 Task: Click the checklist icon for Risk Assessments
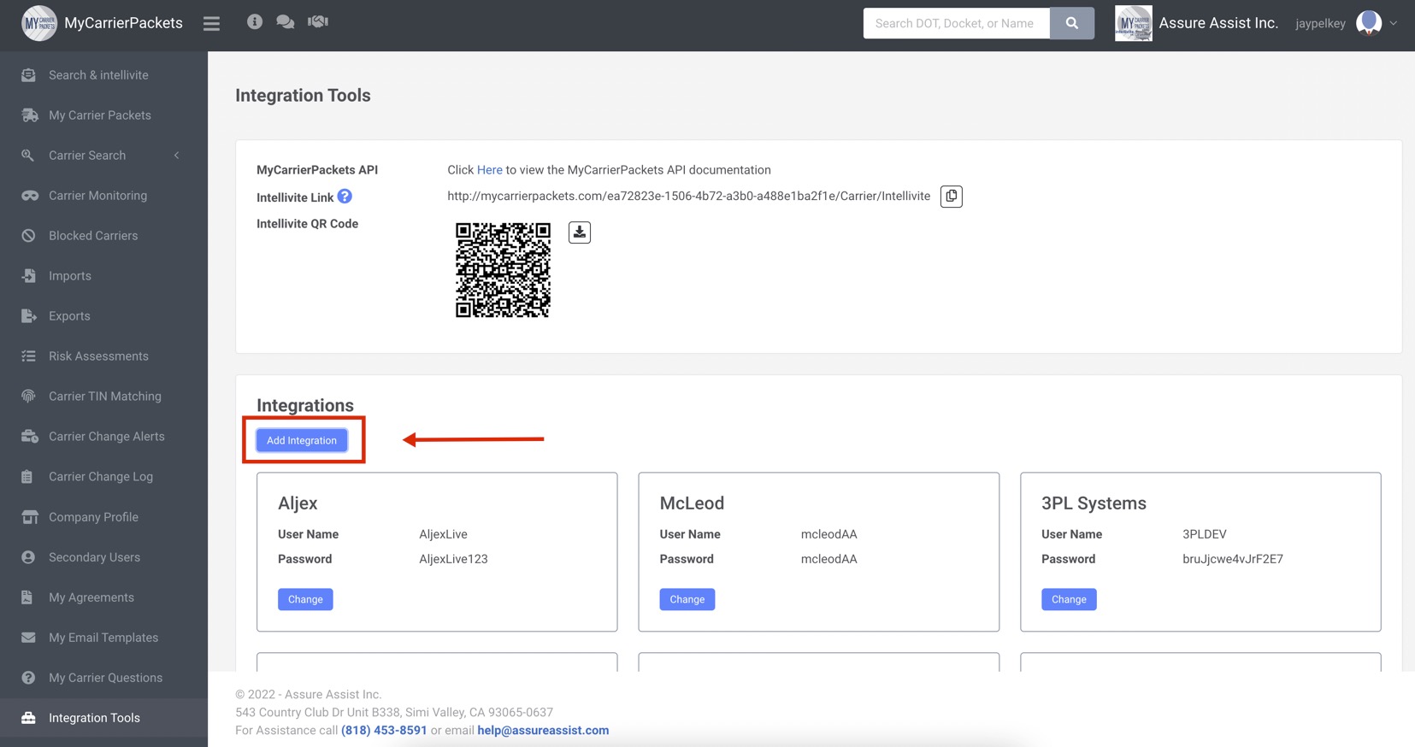28,356
